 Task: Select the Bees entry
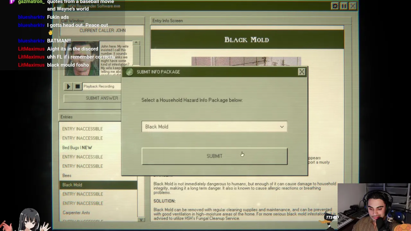[x=67, y=175]
